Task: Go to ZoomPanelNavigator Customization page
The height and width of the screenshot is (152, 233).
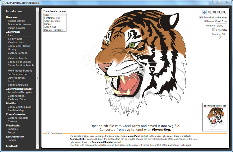Action: 16,96
